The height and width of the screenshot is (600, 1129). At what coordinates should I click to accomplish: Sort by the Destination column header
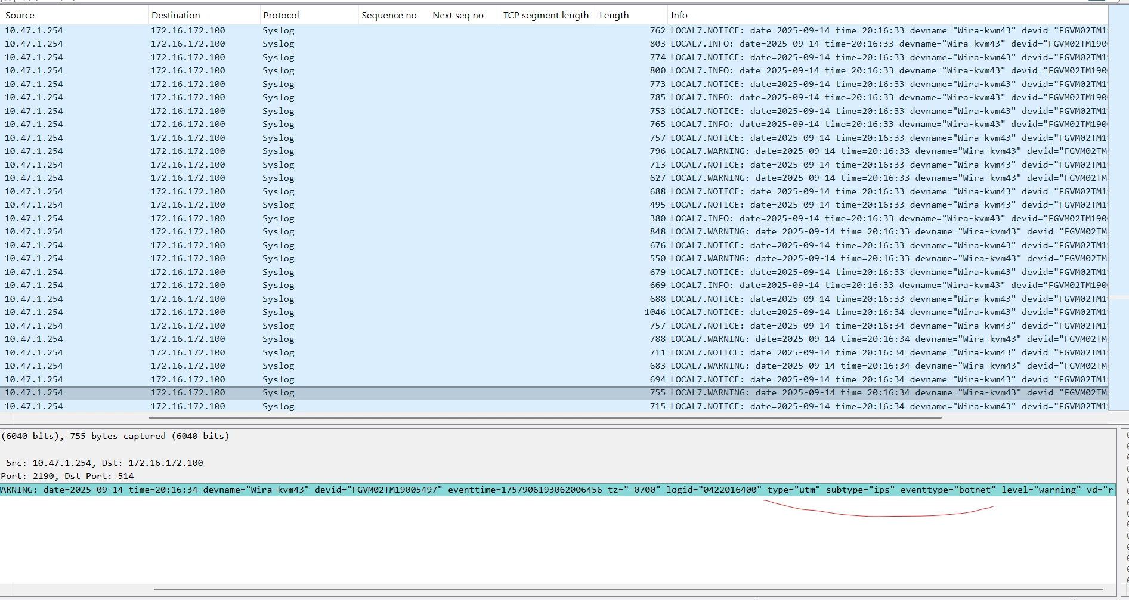point(203,16)
